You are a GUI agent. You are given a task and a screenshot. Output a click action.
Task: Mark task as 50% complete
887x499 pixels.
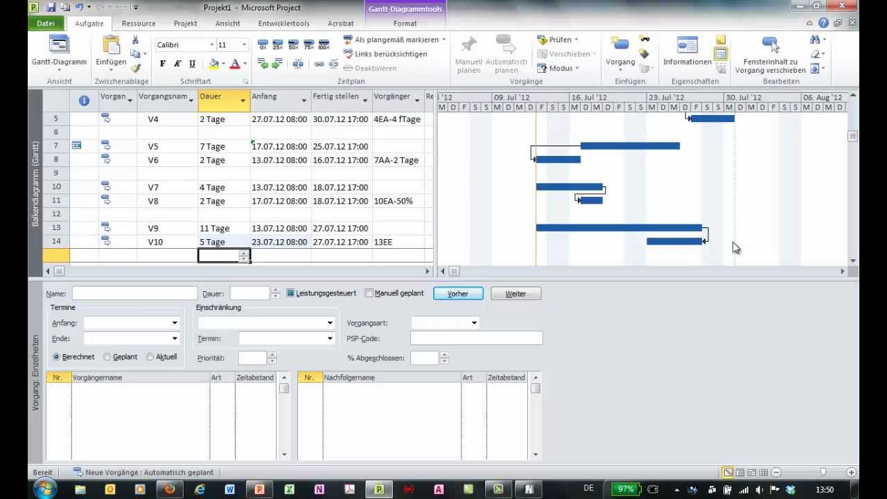(293, 46)
